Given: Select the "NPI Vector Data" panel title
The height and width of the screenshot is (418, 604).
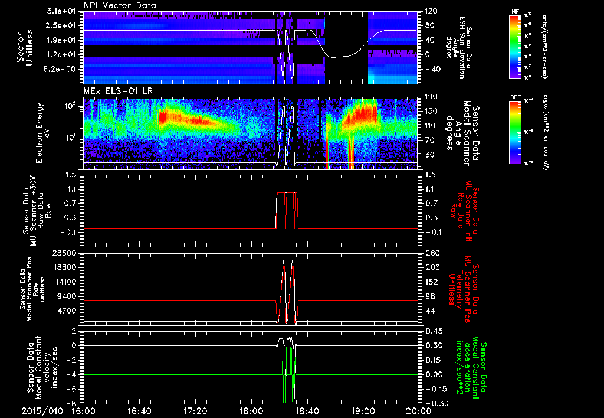Looking at the screenshot, I should click(120, 5).
